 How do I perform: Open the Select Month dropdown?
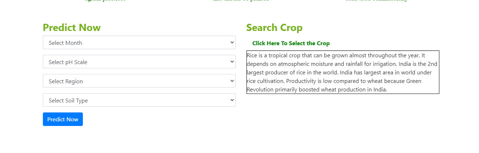(x=139, y=42)
